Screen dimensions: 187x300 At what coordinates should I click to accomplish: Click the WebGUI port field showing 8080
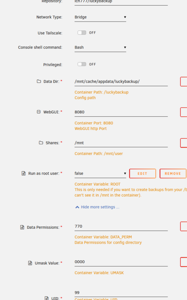click(121, 112)
